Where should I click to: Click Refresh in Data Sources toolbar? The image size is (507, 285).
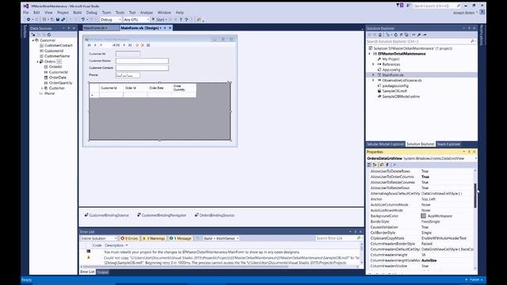(x=49, y=35)
